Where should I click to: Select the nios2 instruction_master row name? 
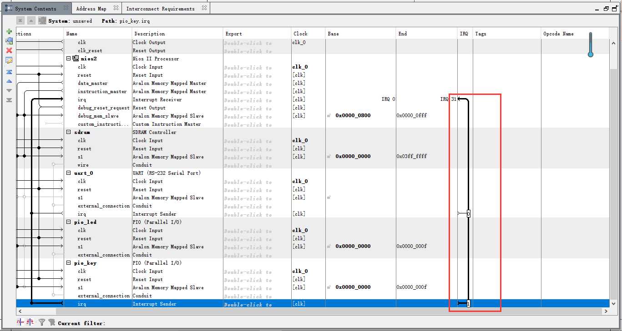point(102,91)
